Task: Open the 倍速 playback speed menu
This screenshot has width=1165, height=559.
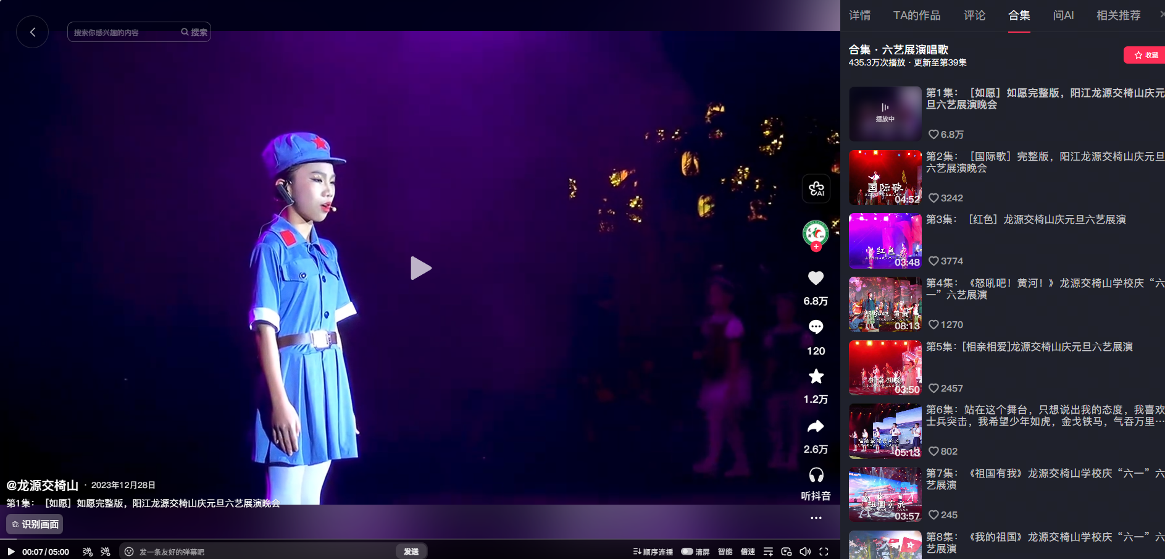Action: tap(748, 552)
